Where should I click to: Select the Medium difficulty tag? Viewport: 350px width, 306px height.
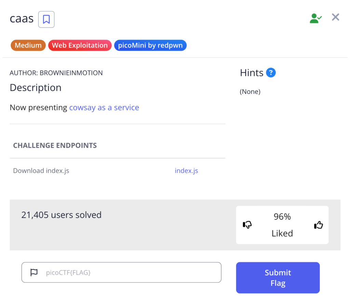28,45
